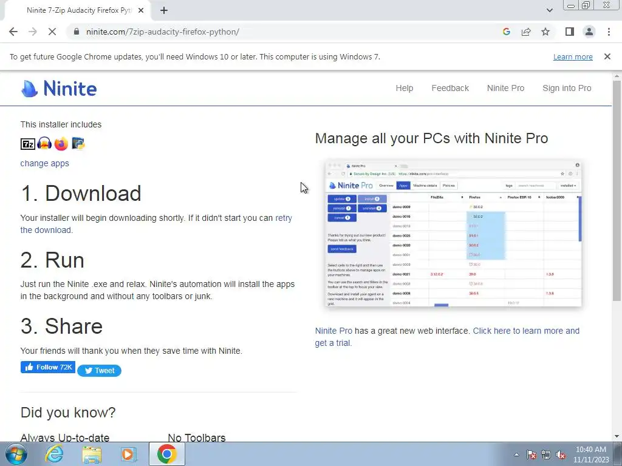Click the muted volume tray icon

pos(561,454)
